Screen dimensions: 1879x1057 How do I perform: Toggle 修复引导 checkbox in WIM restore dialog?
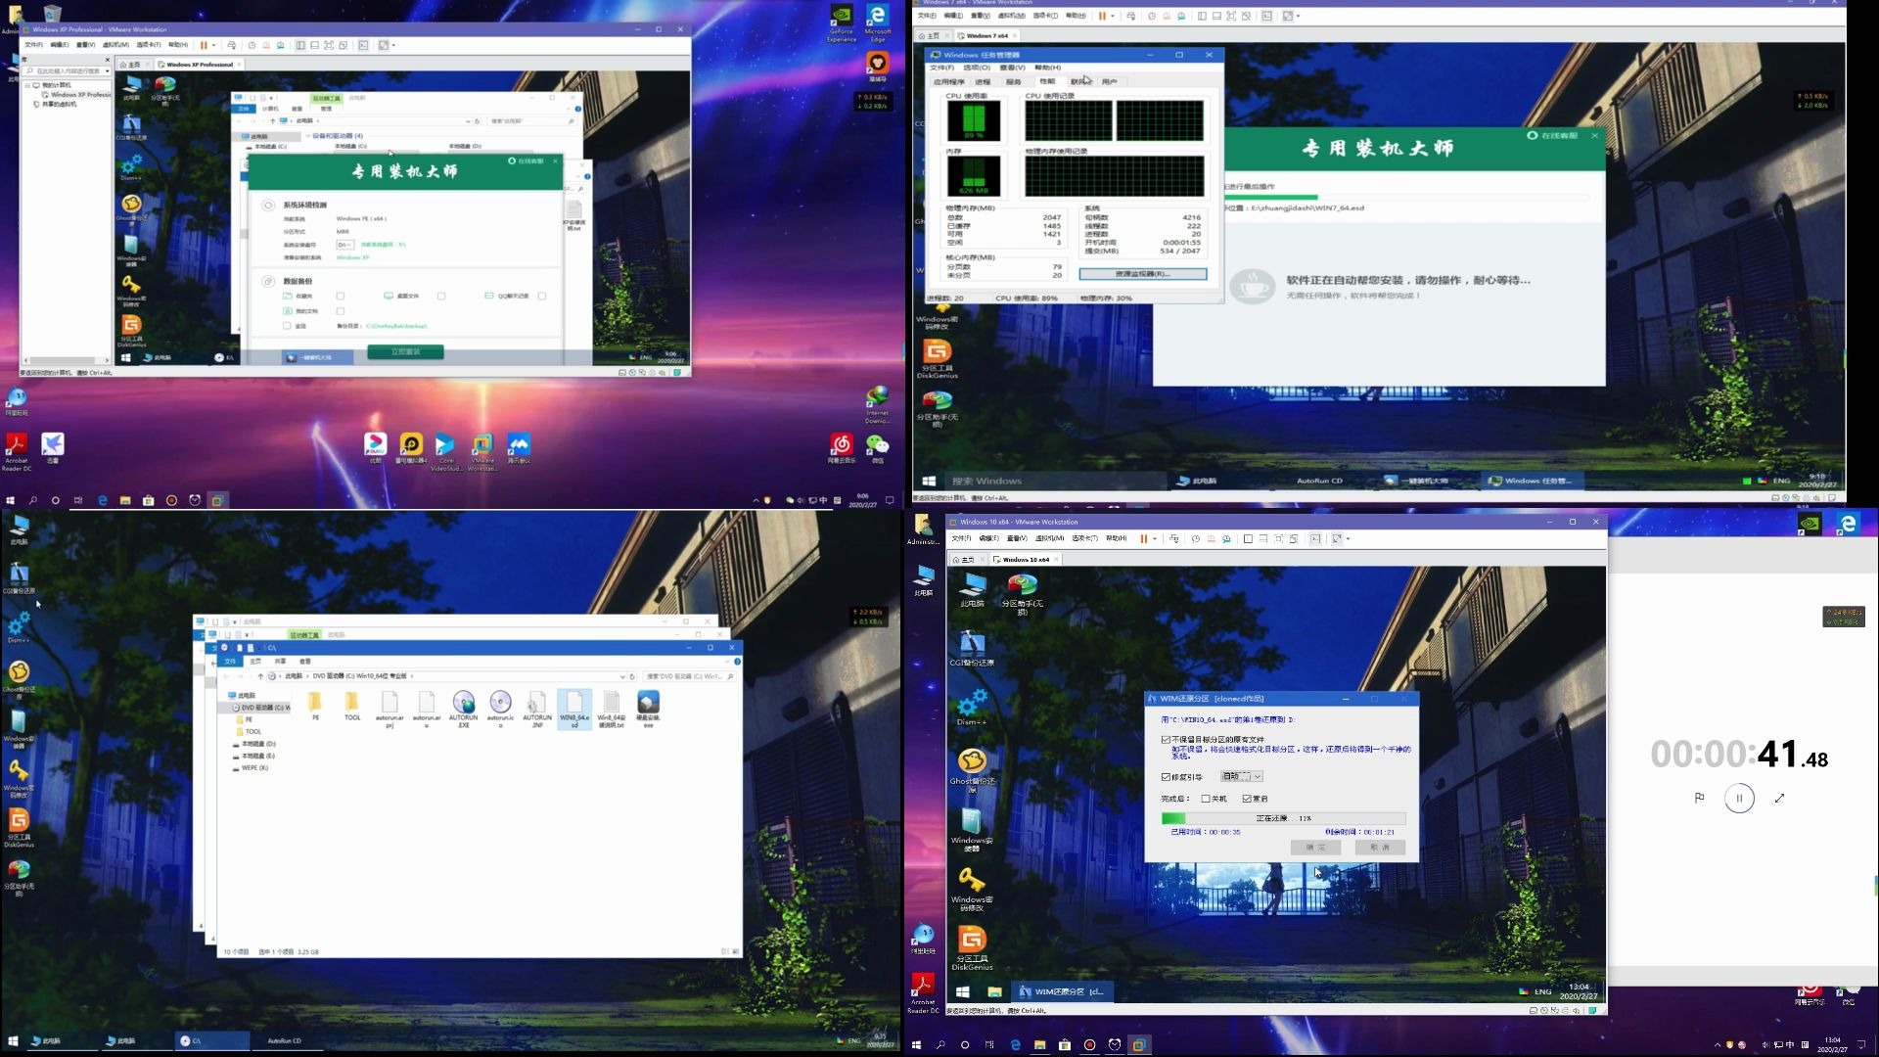click(x=1166, y=777)
